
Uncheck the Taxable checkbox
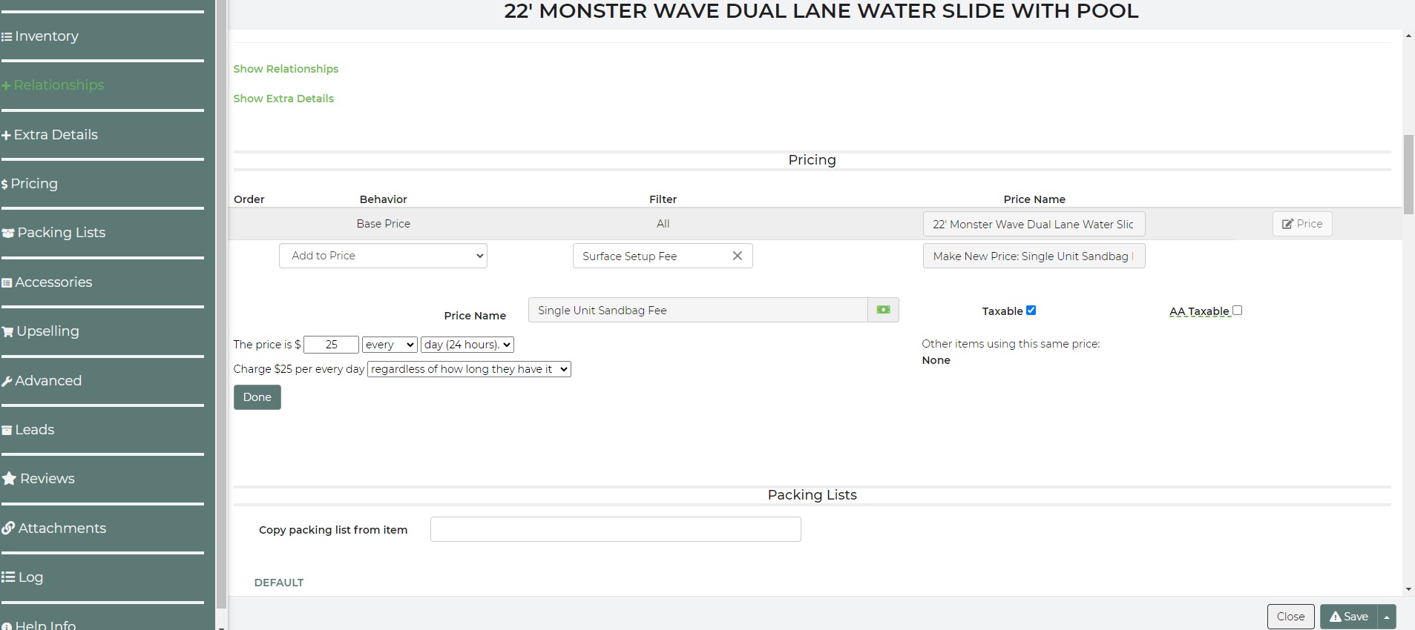click(x=1031, y=311)
